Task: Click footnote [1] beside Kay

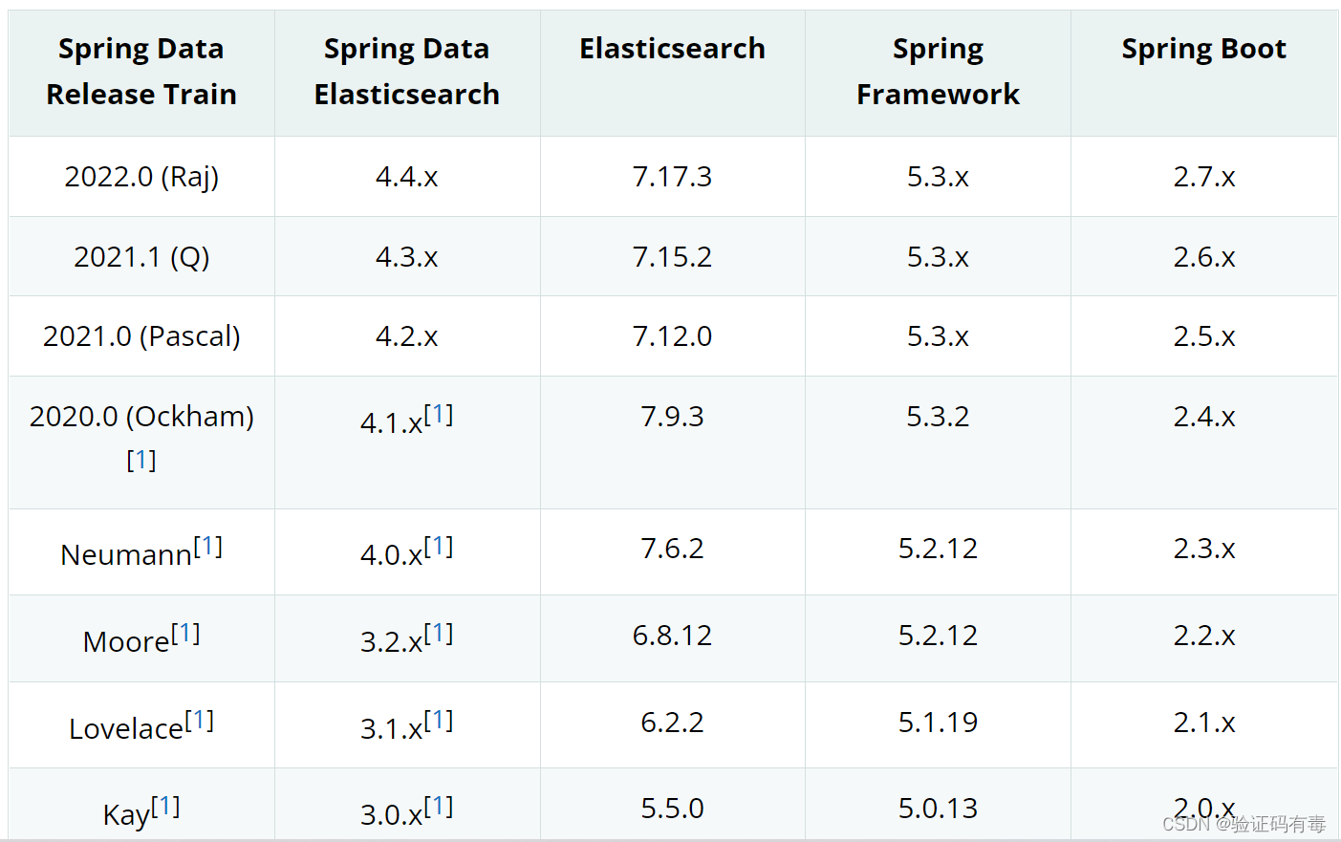Action: point(165,807)
